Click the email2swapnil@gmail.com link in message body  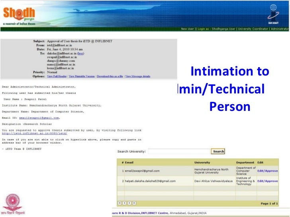[39, 118]
